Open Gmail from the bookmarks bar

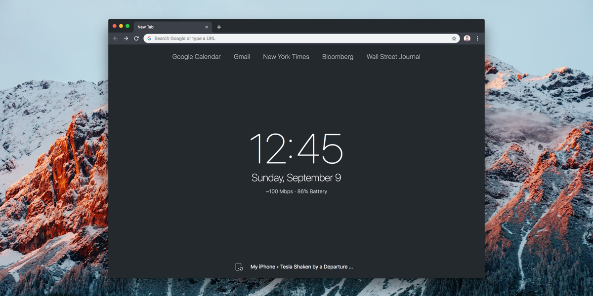(x=242, y=56)
